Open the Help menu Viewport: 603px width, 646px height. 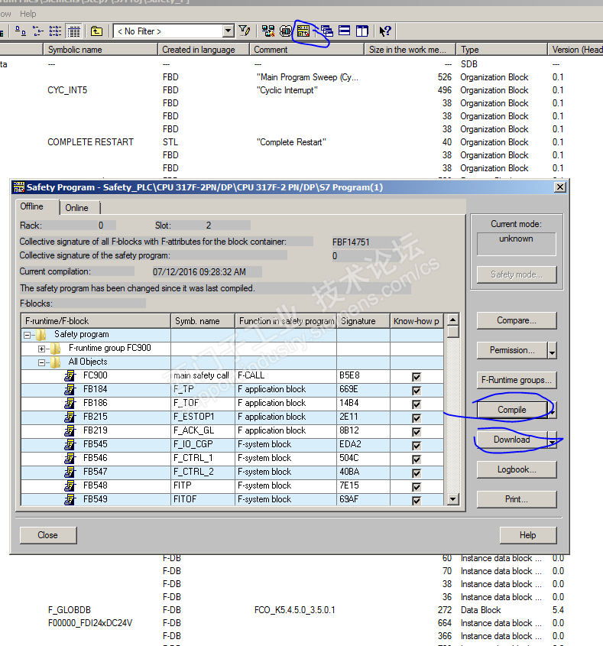(28, 14)
